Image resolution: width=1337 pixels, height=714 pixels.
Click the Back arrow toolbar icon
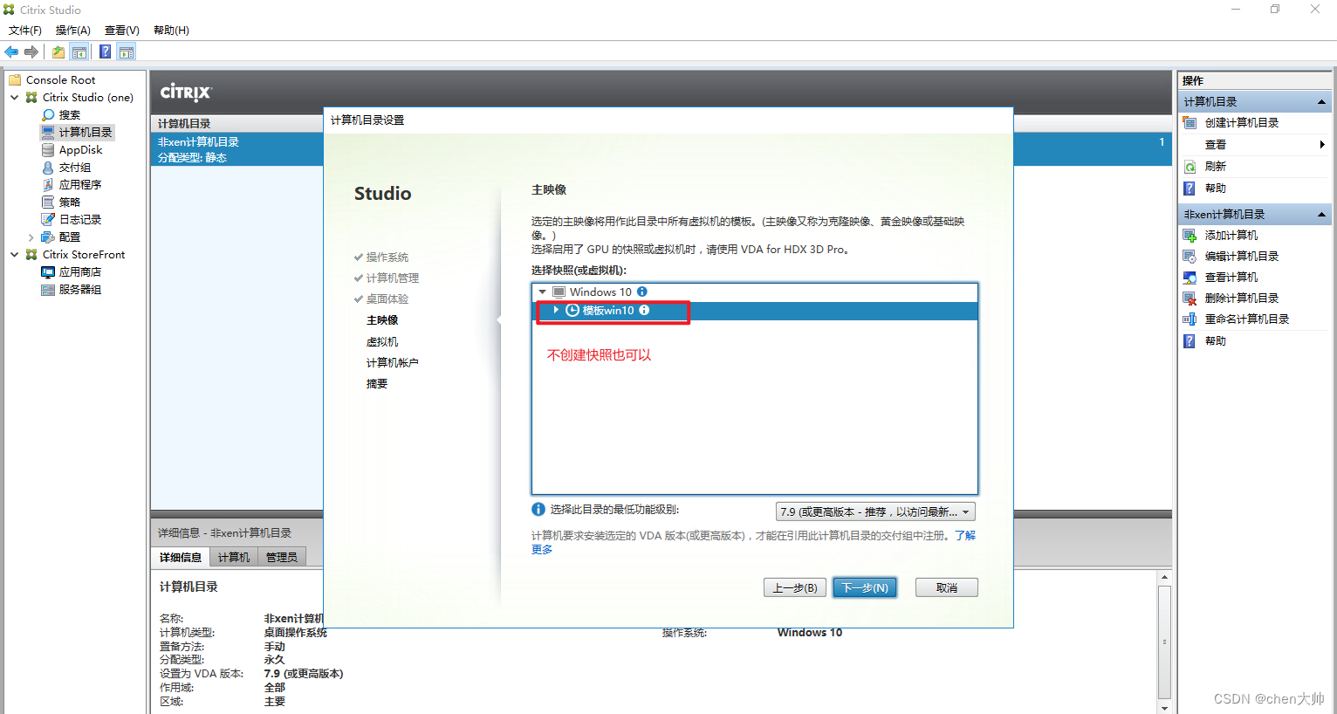(11, 52)
